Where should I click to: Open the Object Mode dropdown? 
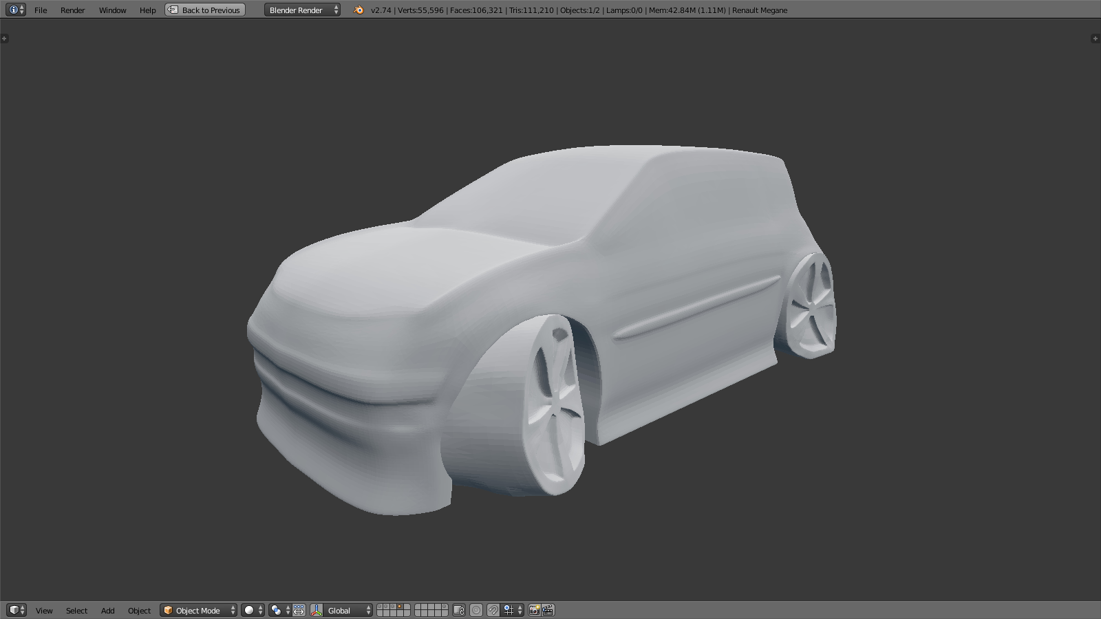(x=198, y=610)
